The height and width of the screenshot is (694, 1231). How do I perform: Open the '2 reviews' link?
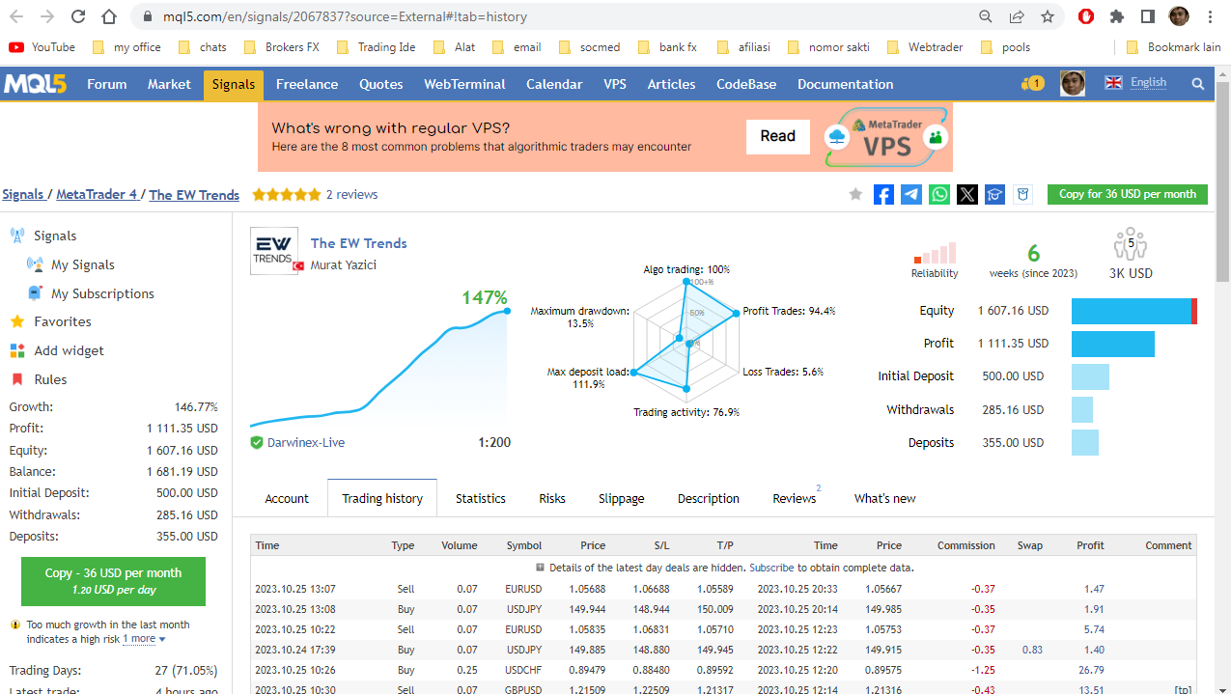tap(351, 194)
